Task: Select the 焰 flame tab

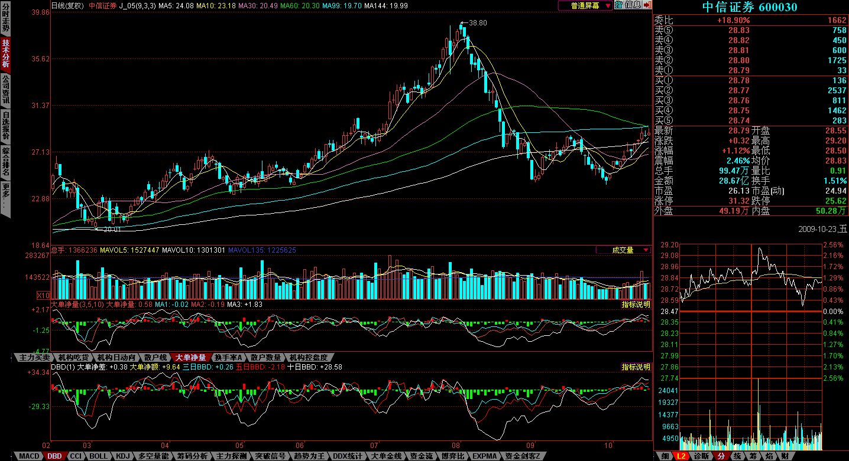Action: [769, 456]
